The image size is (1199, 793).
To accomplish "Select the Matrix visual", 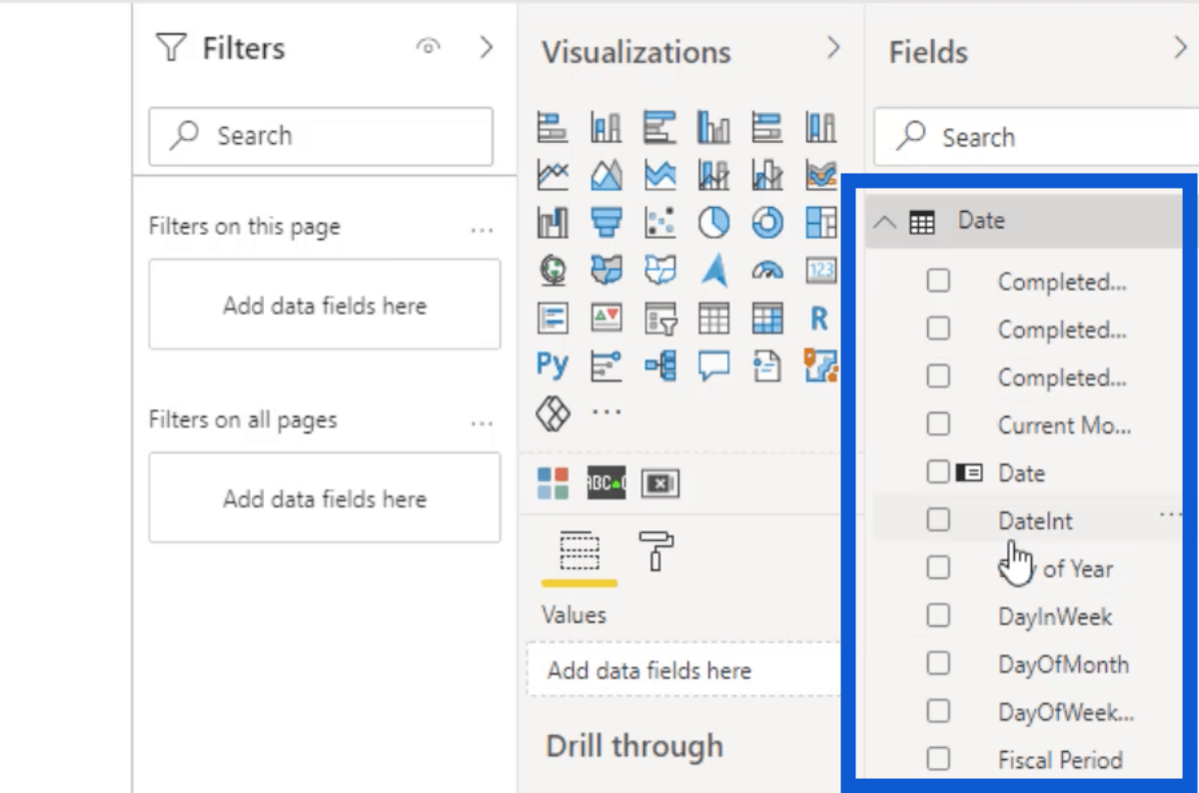I will click(767, 318).
